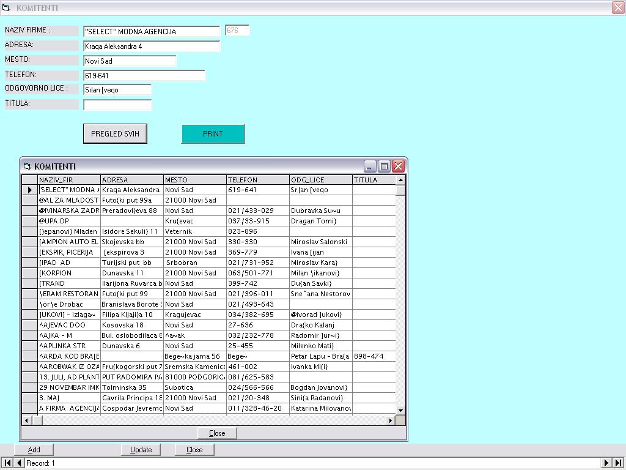This screenshot has height=470, width=626.
Task: Click cell "Miroslav Salonski"
Action: (x=321, y=242)
